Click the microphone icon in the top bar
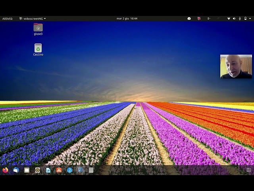 [240, 19]
